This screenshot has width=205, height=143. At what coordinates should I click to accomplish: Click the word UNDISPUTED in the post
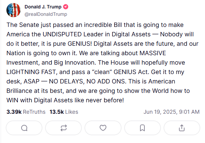tap(62, 34)
